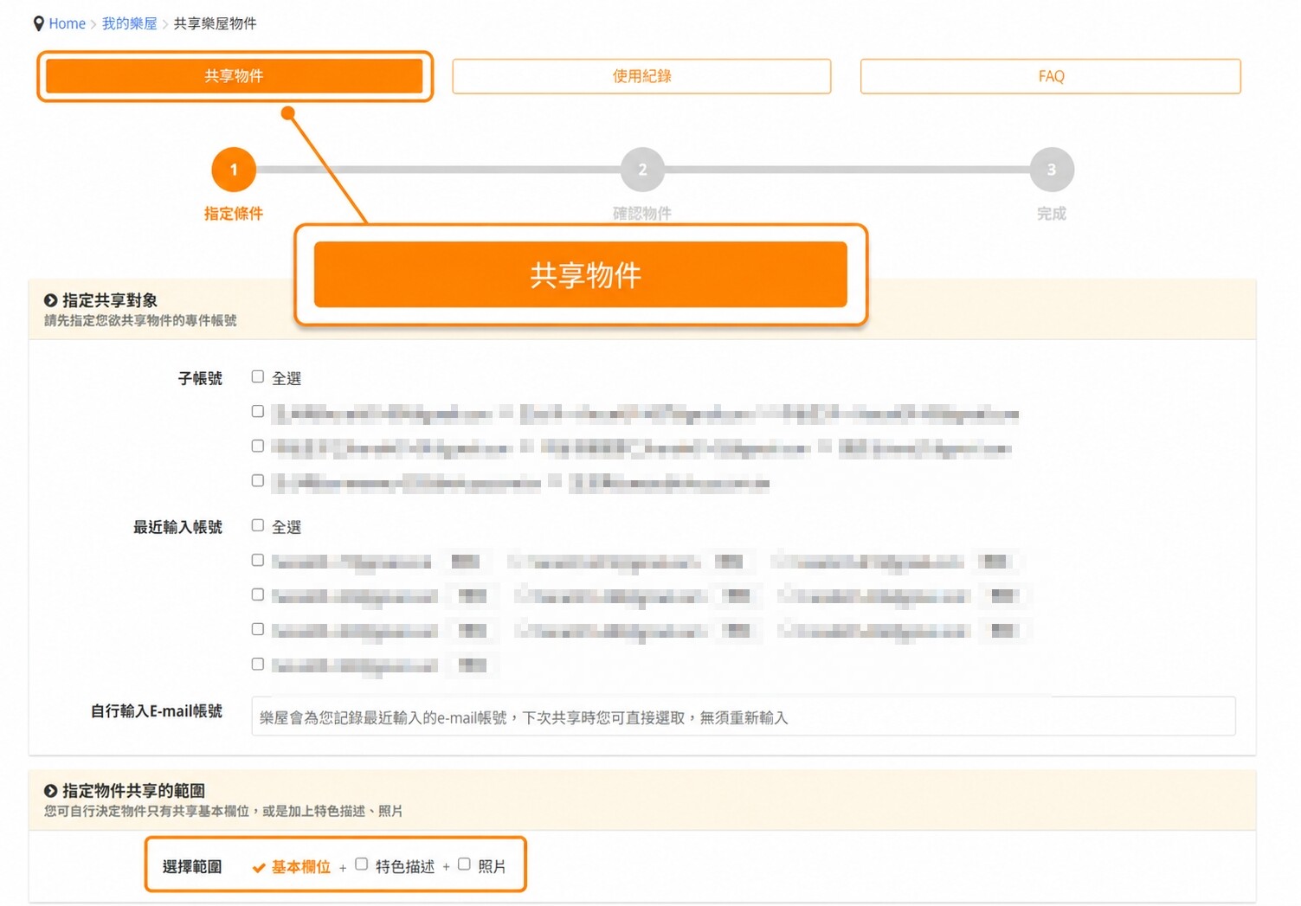The image size is (1301, 906).
Task: Go to Home breadcrumb link
Action: [67, 23]
